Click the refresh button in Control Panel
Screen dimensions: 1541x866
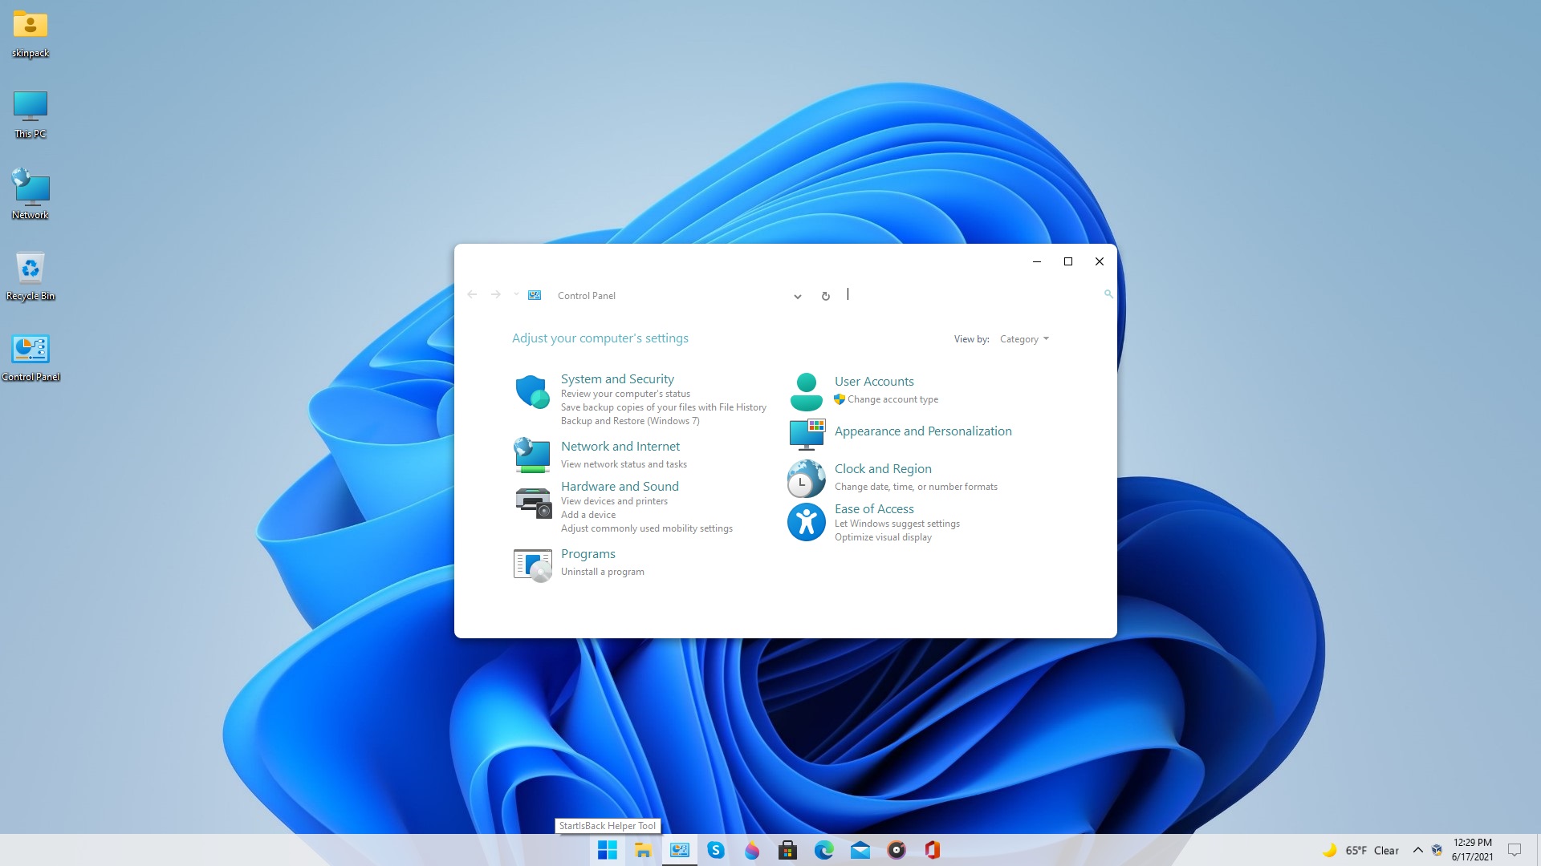pos(826,294)
